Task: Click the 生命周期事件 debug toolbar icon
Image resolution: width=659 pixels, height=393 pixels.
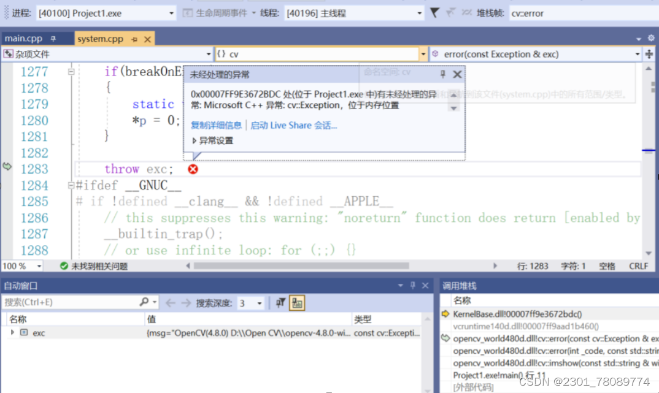Action: pos(187,12)
